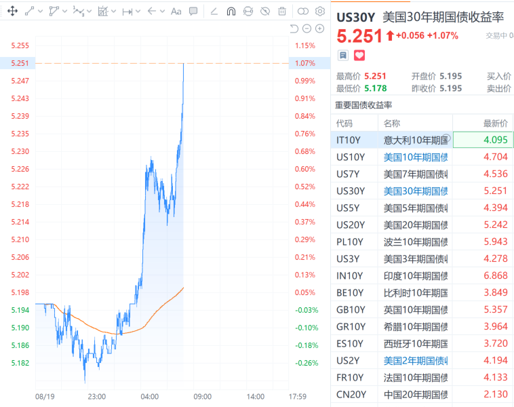The height and width of the screenshot is (407, 514).
Task: Toggle hide drawings eye icon
Action: [265, 12]
